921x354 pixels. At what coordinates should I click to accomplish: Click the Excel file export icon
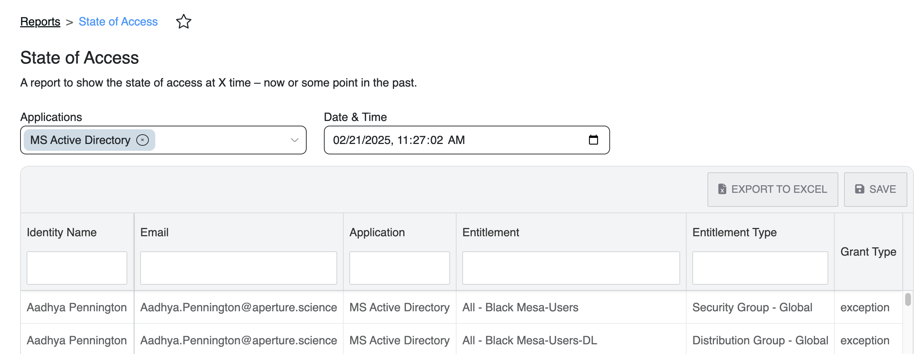point(722,189)
